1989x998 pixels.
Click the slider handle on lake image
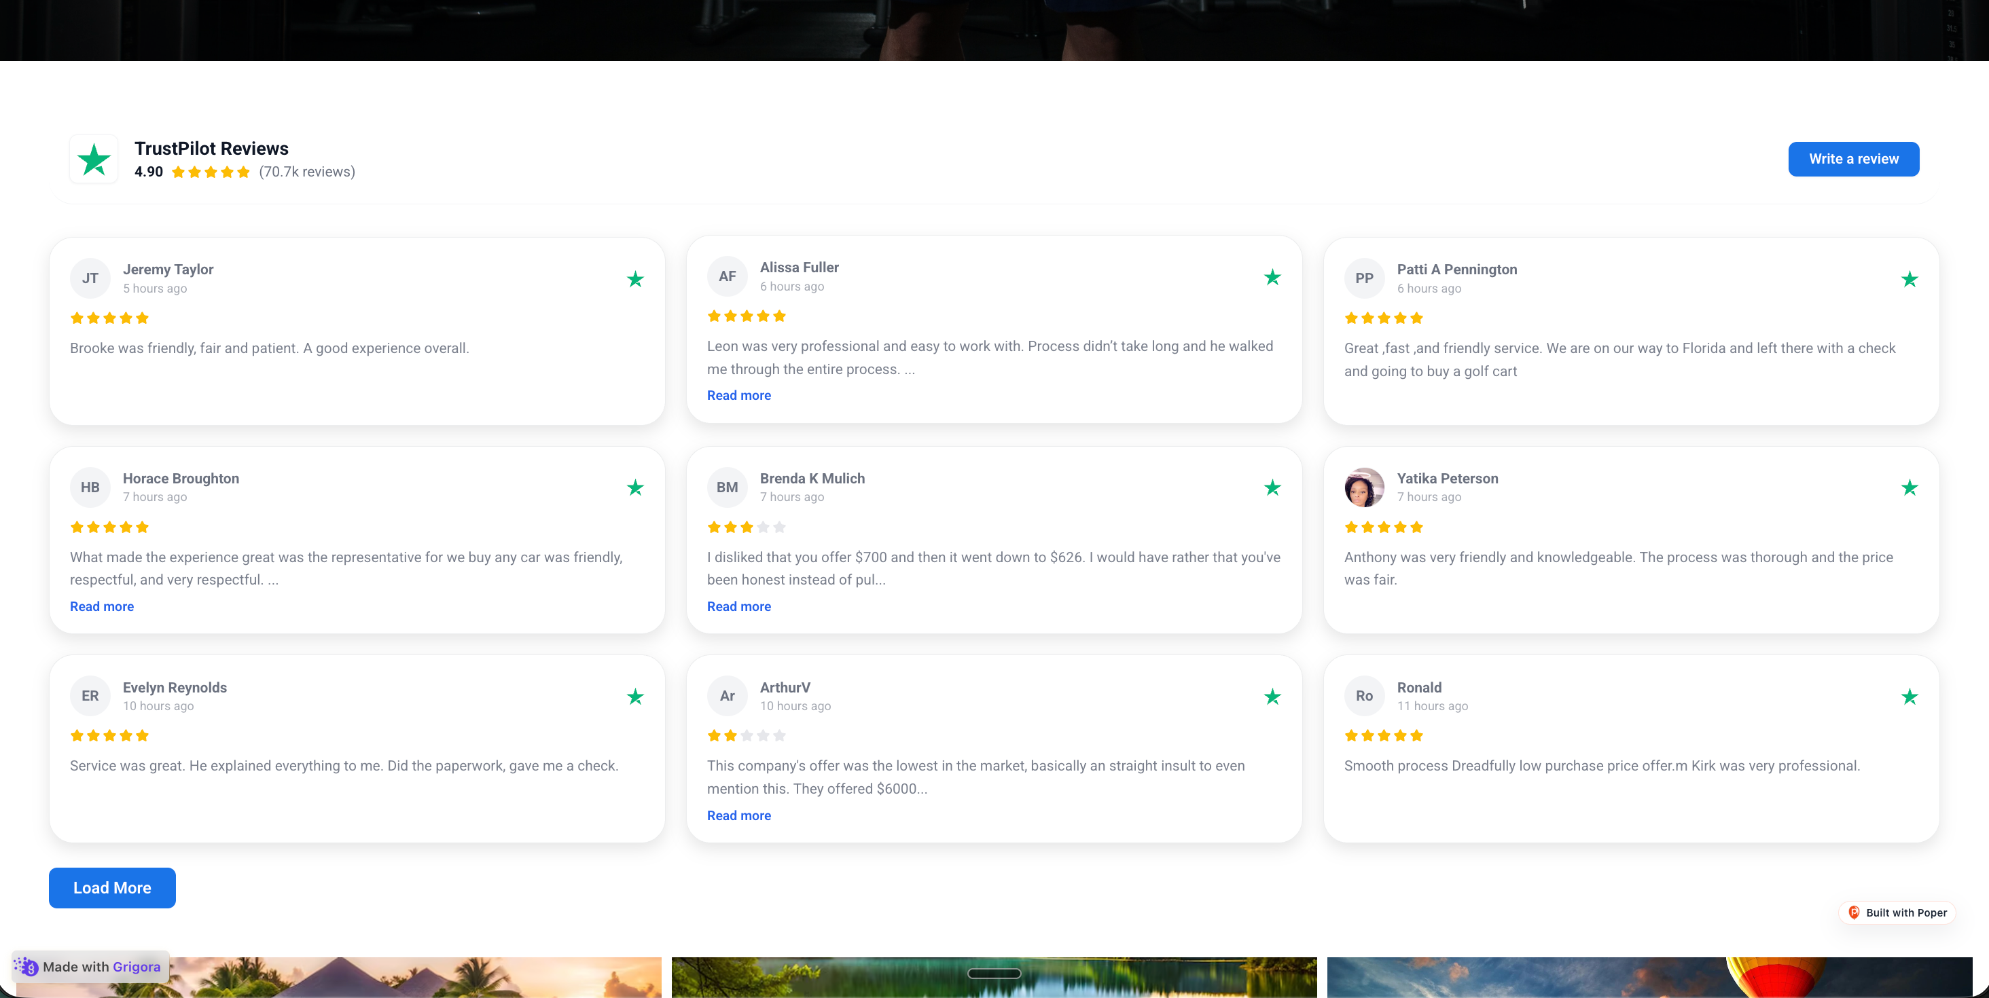[x=994, y=974]
